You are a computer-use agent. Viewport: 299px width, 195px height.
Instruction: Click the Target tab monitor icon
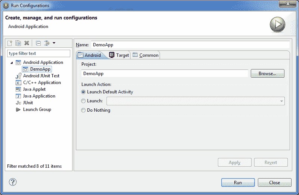point(112,55)
